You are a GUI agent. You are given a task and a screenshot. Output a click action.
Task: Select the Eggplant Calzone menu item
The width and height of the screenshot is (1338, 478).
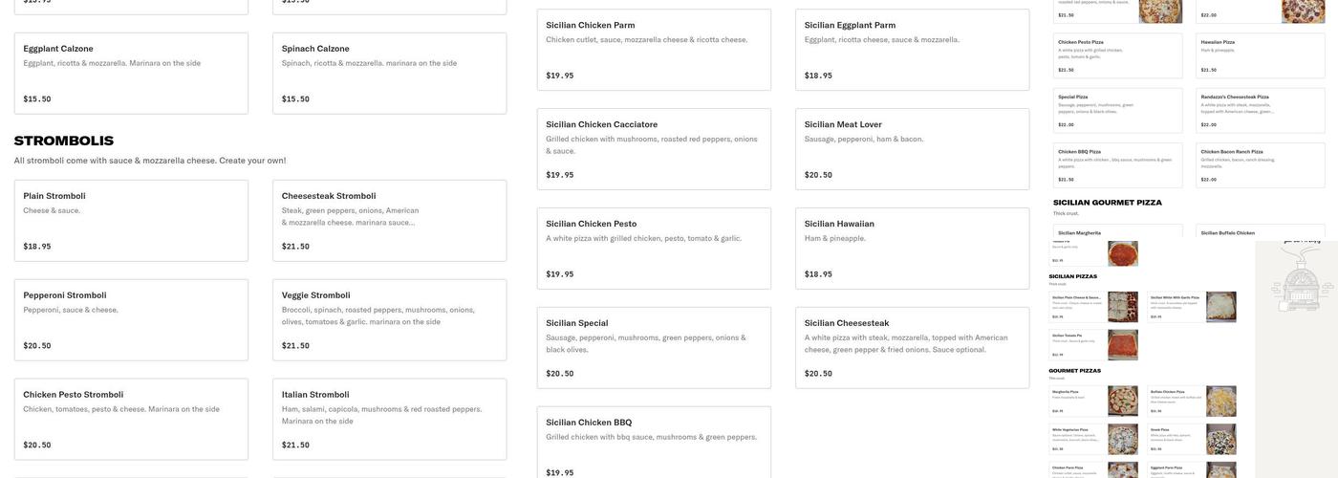(131, 74)
